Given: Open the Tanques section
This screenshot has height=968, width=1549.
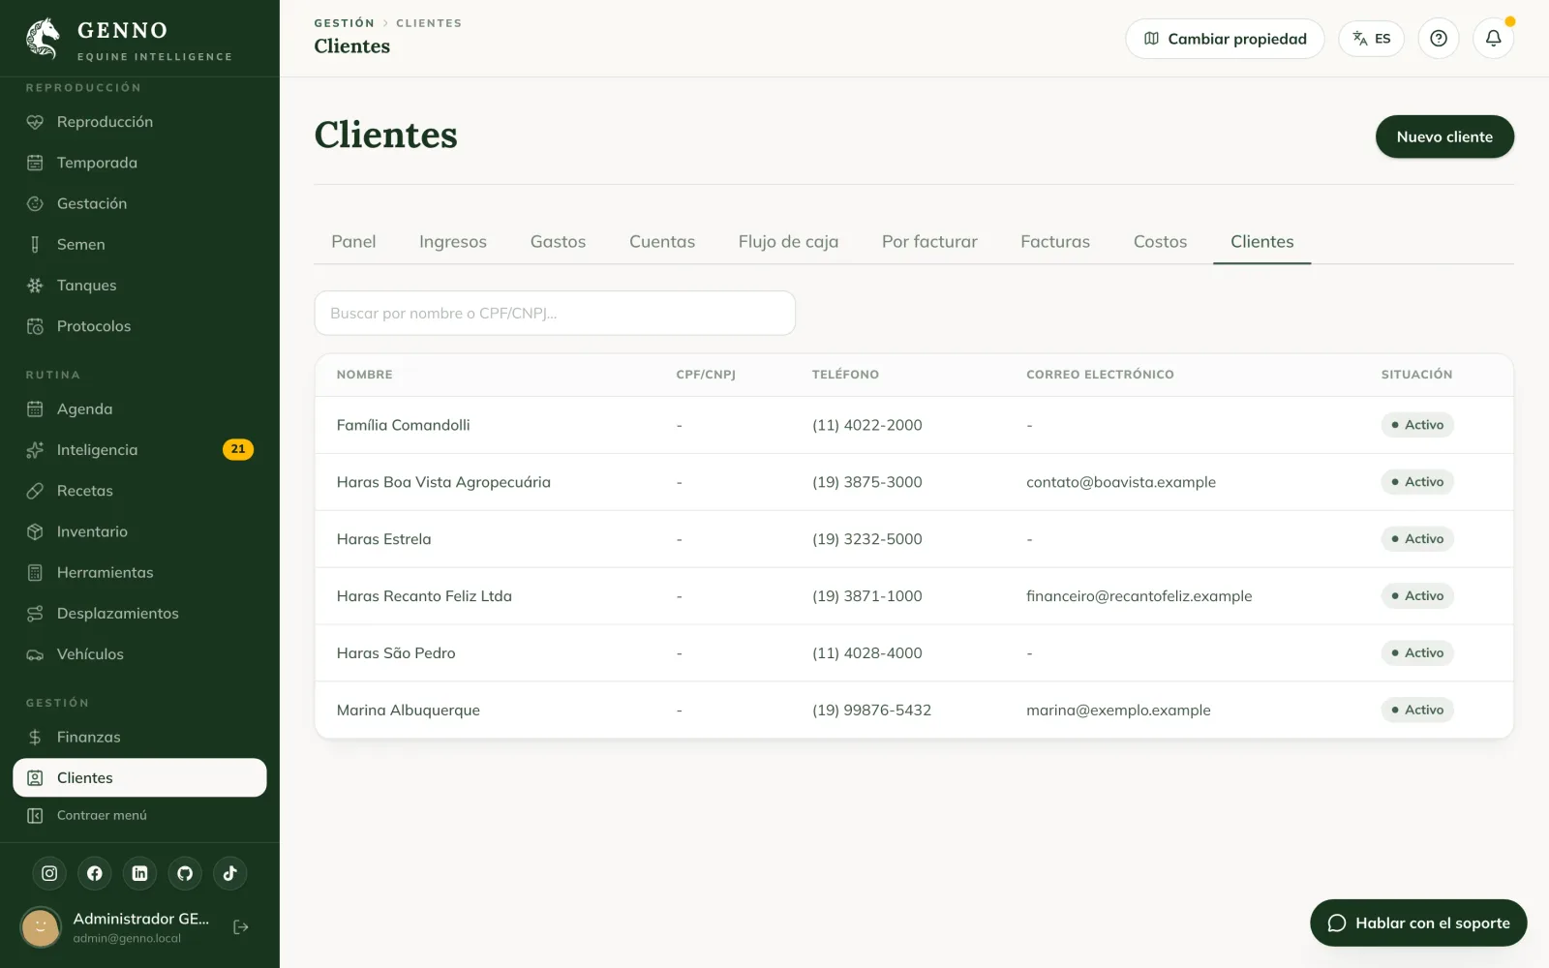Looking at the screenshot, I should click(139, 285).
